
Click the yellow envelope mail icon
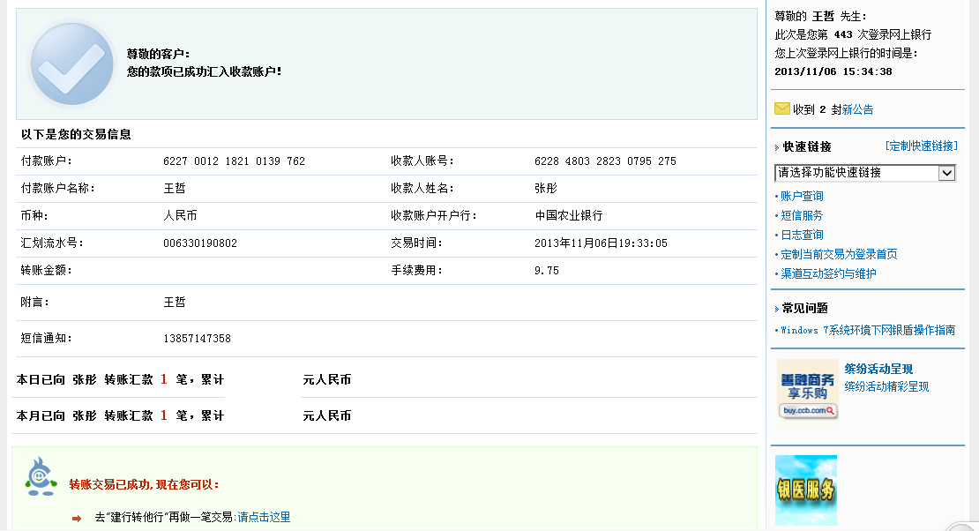(781, 108)
